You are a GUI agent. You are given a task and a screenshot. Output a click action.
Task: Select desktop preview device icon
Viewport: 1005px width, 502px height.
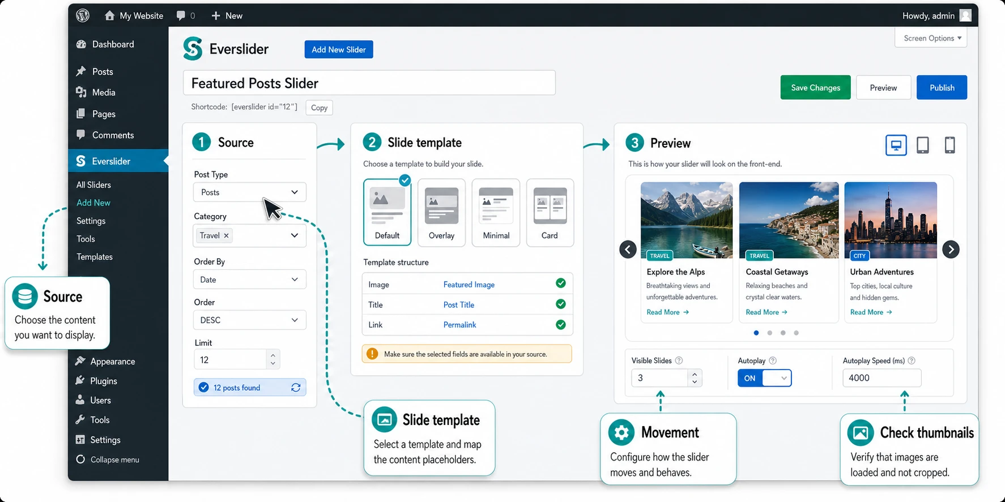pyautogui.click(x=896, y=145)
